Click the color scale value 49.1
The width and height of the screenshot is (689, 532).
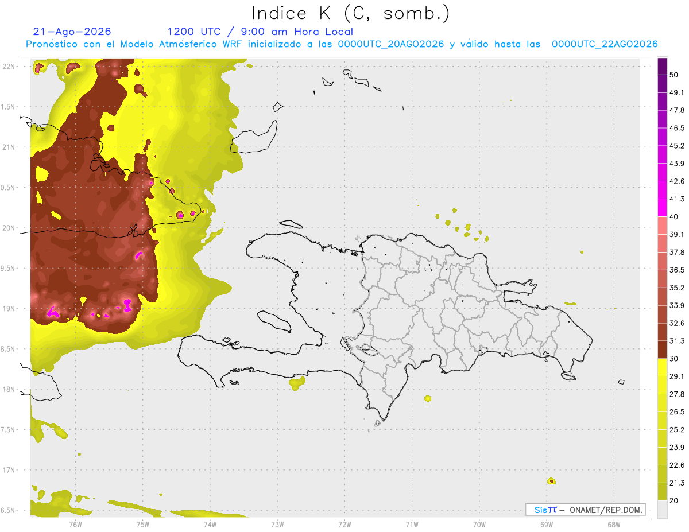coord(677,93)
